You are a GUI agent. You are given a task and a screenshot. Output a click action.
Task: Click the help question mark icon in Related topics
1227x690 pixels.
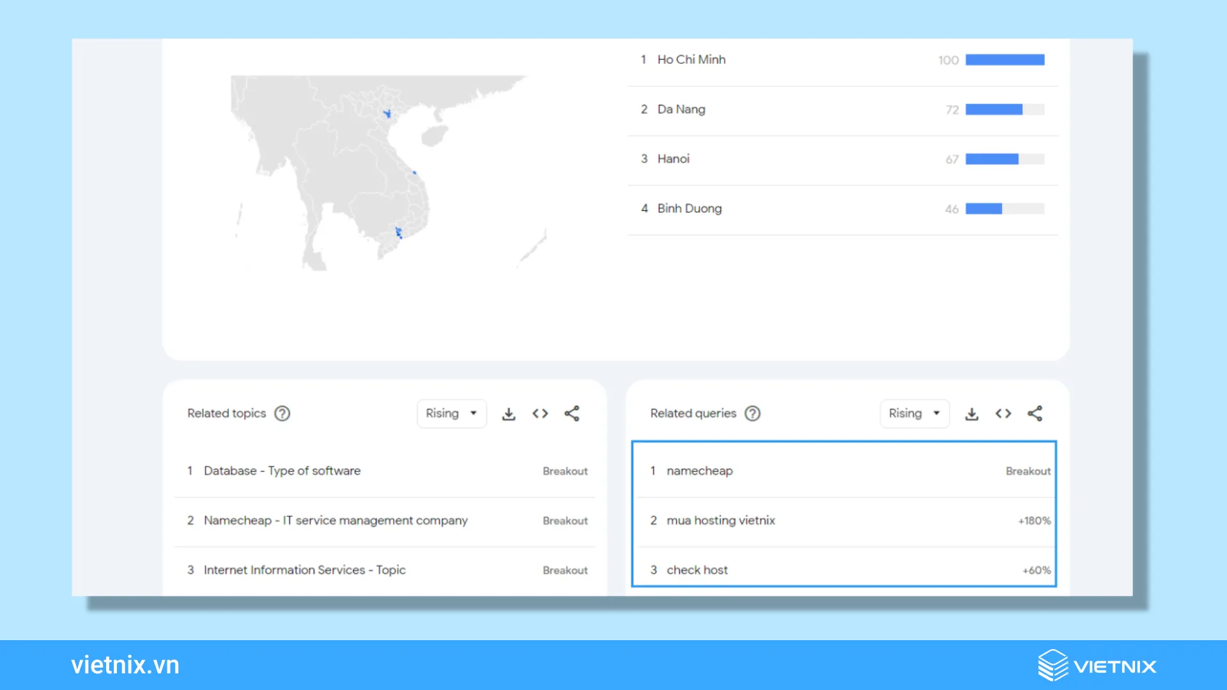283,413
